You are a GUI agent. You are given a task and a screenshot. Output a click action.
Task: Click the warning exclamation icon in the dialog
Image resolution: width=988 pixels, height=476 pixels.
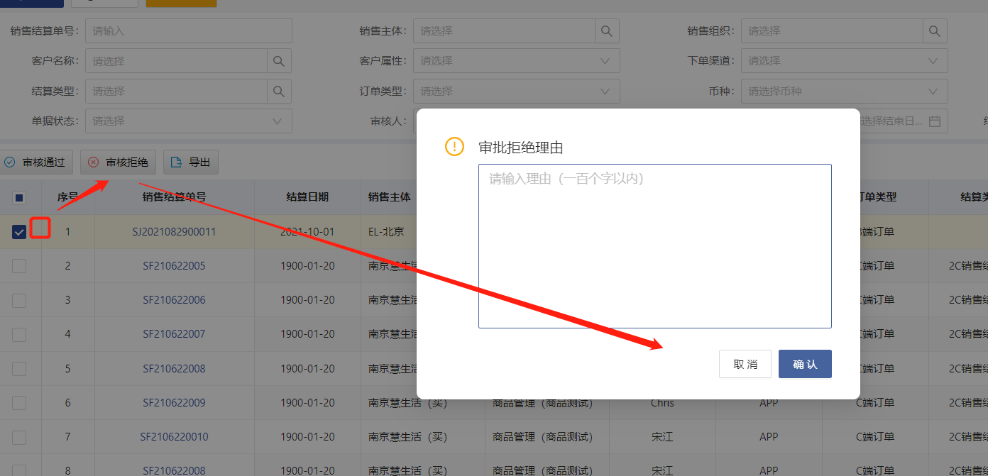(454, 147)
